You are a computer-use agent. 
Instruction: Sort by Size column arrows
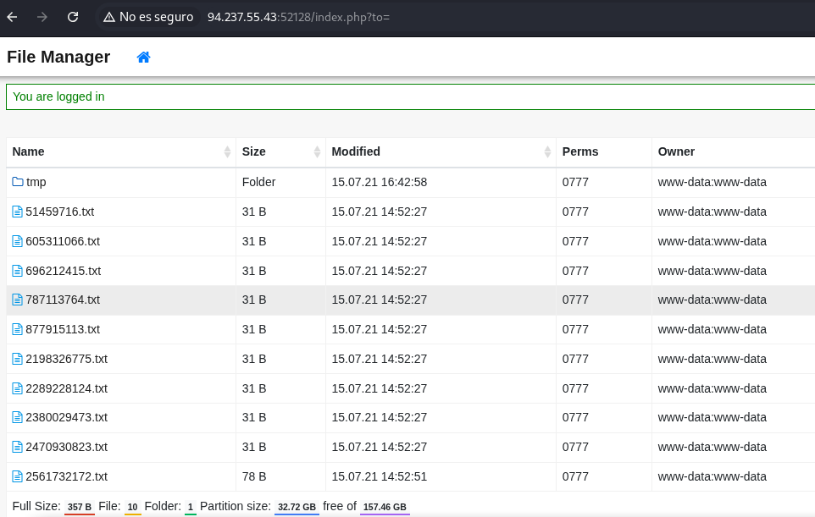point(317,152)
